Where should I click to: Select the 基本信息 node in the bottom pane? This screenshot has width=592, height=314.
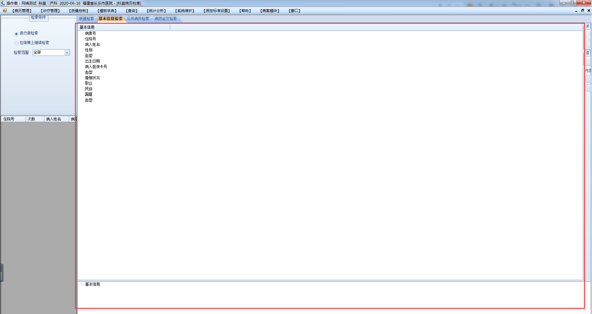click(92, 284)
